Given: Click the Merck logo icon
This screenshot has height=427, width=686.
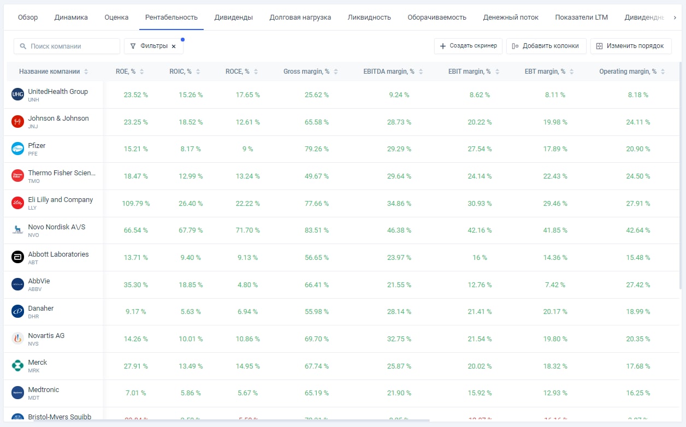Looking at the screenshot, I should coord(18,365).
